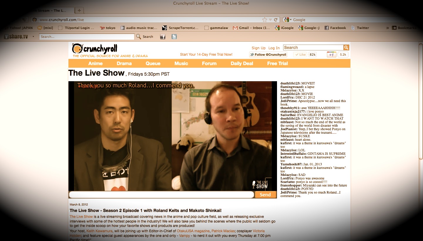Click orange magnifier search button
Image resolution: width=423 pixels, height=241 pixels.
(346, 47)
